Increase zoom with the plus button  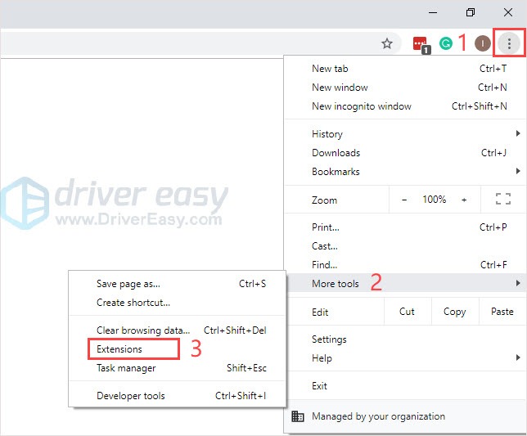(x=464, y=200)
